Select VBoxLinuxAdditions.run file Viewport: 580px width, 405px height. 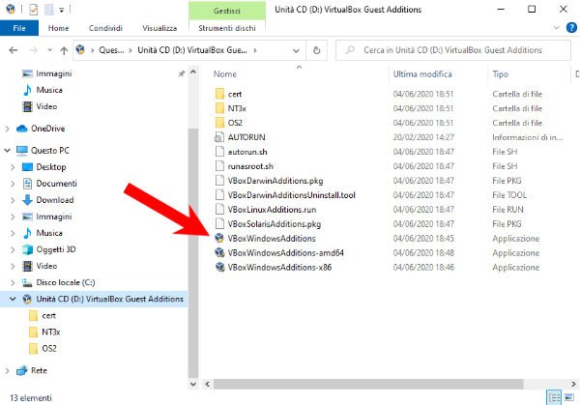pyautogui.click(x=272, y=210)
